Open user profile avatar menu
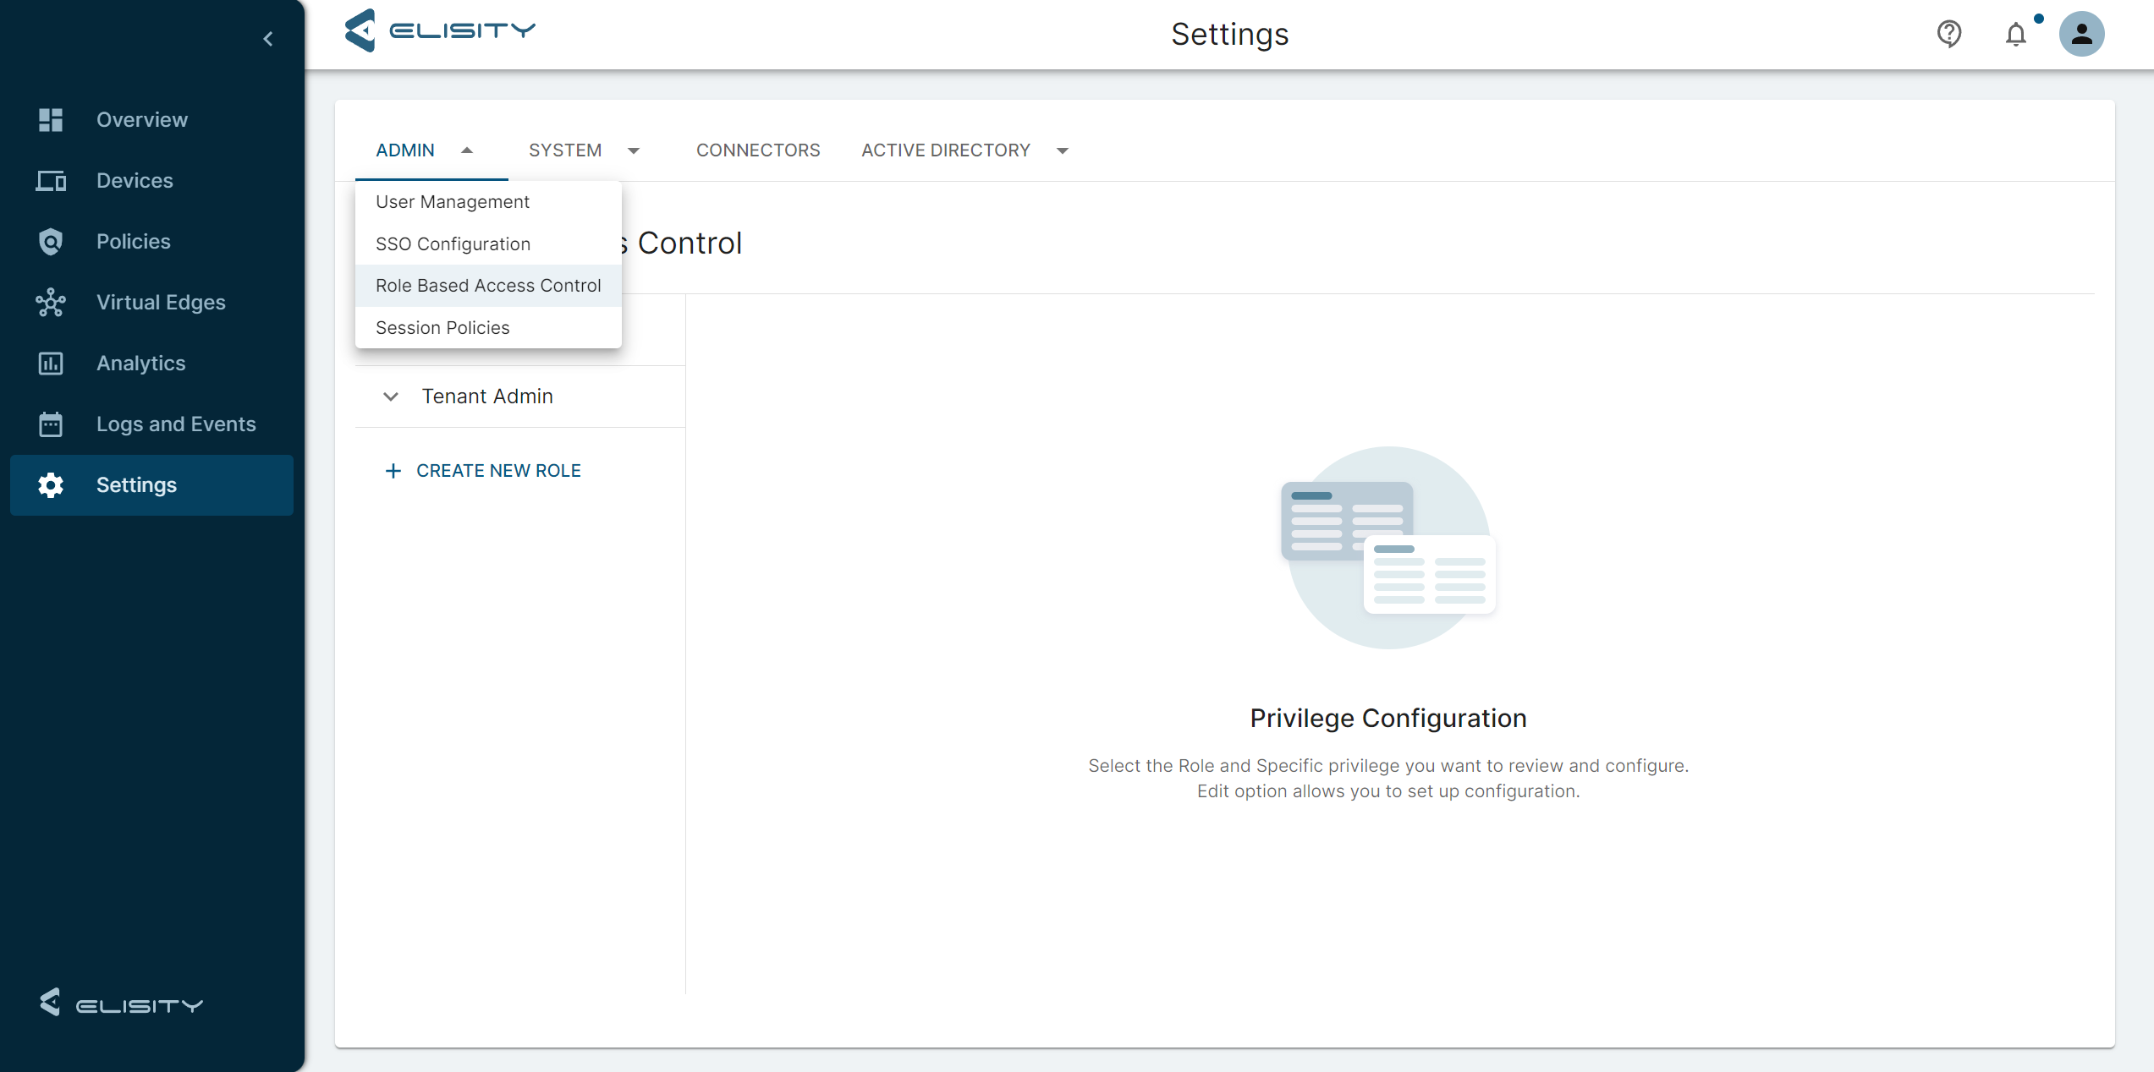 coord(2081,34)
